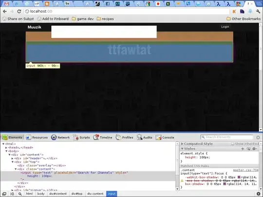Click the Muuzik site logo
Viewport: 263px width, 197px height.
tap(35, 27)
